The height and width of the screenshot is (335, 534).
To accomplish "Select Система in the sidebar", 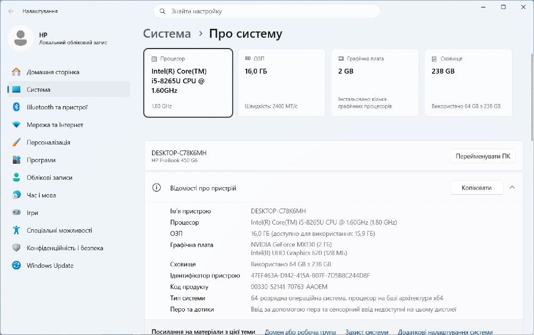I will point(69,90).
